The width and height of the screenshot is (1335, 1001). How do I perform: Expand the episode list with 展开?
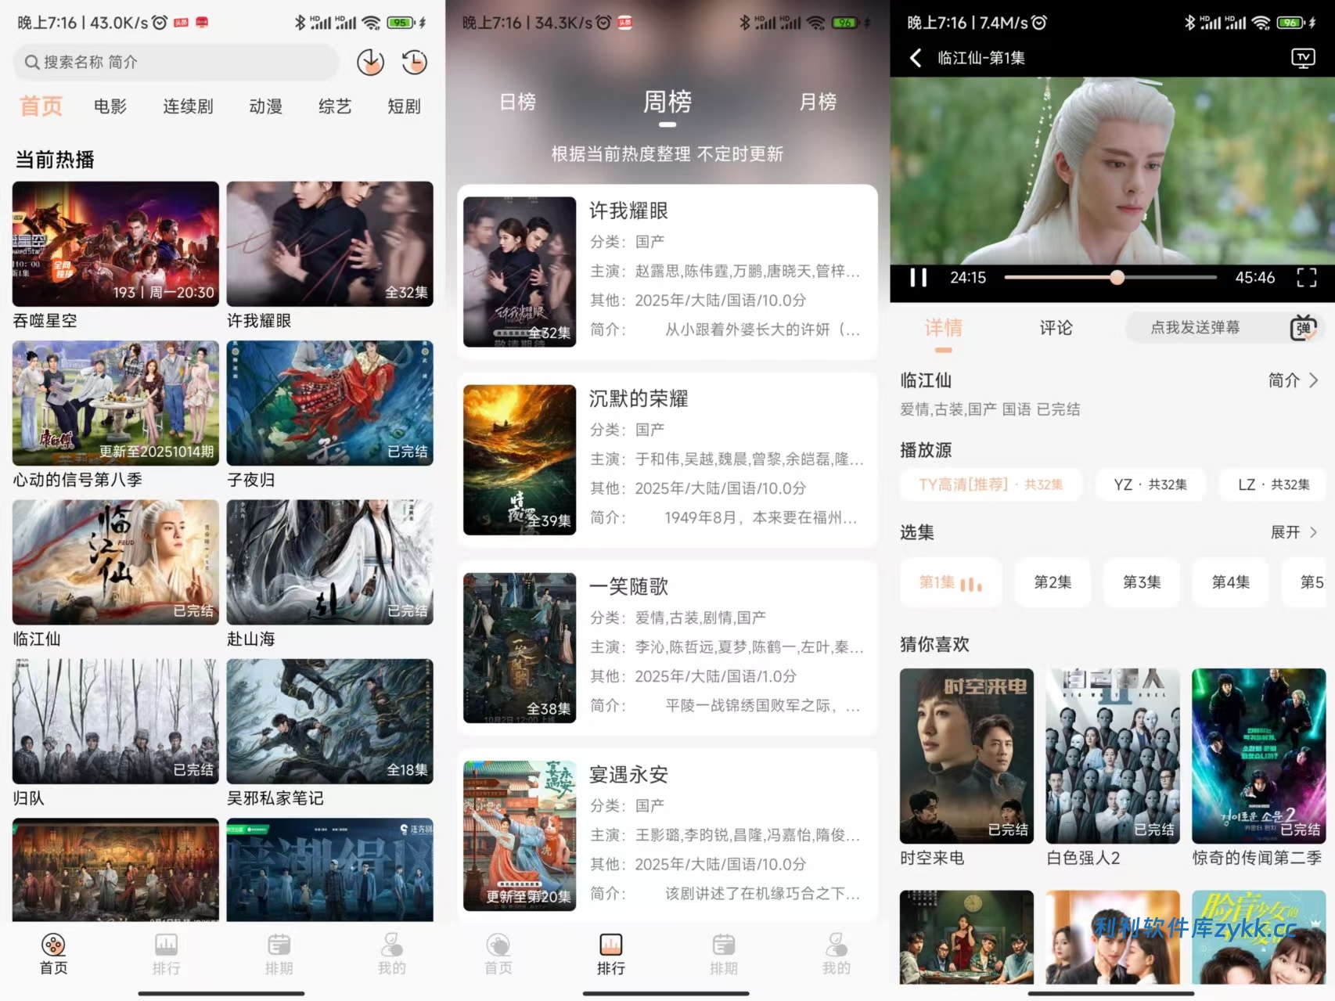tap(1294, 532)
